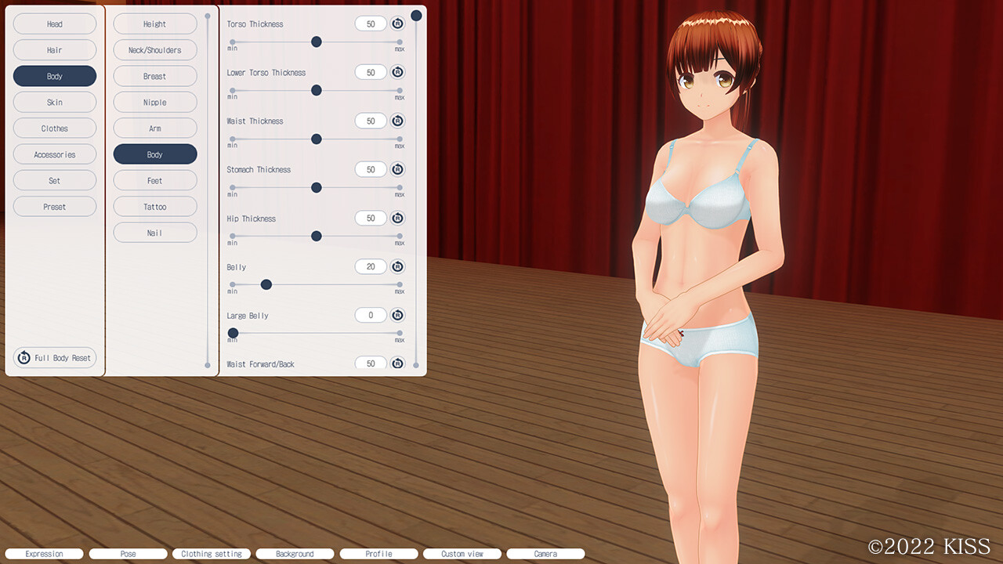Viewport: 1003px width, 564px height.
Task: Reset Waist Thickness using its icon
Action: [x=397, y=121]
